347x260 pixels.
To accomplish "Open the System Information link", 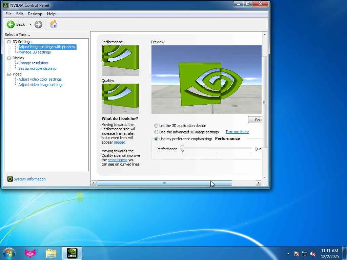I will [30, 179].
